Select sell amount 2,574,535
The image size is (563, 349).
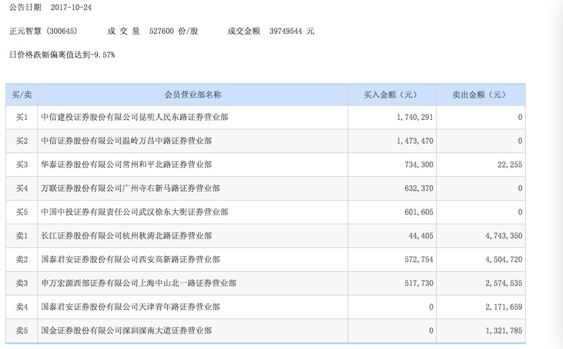pyautogui.click(x=504, y=283)
